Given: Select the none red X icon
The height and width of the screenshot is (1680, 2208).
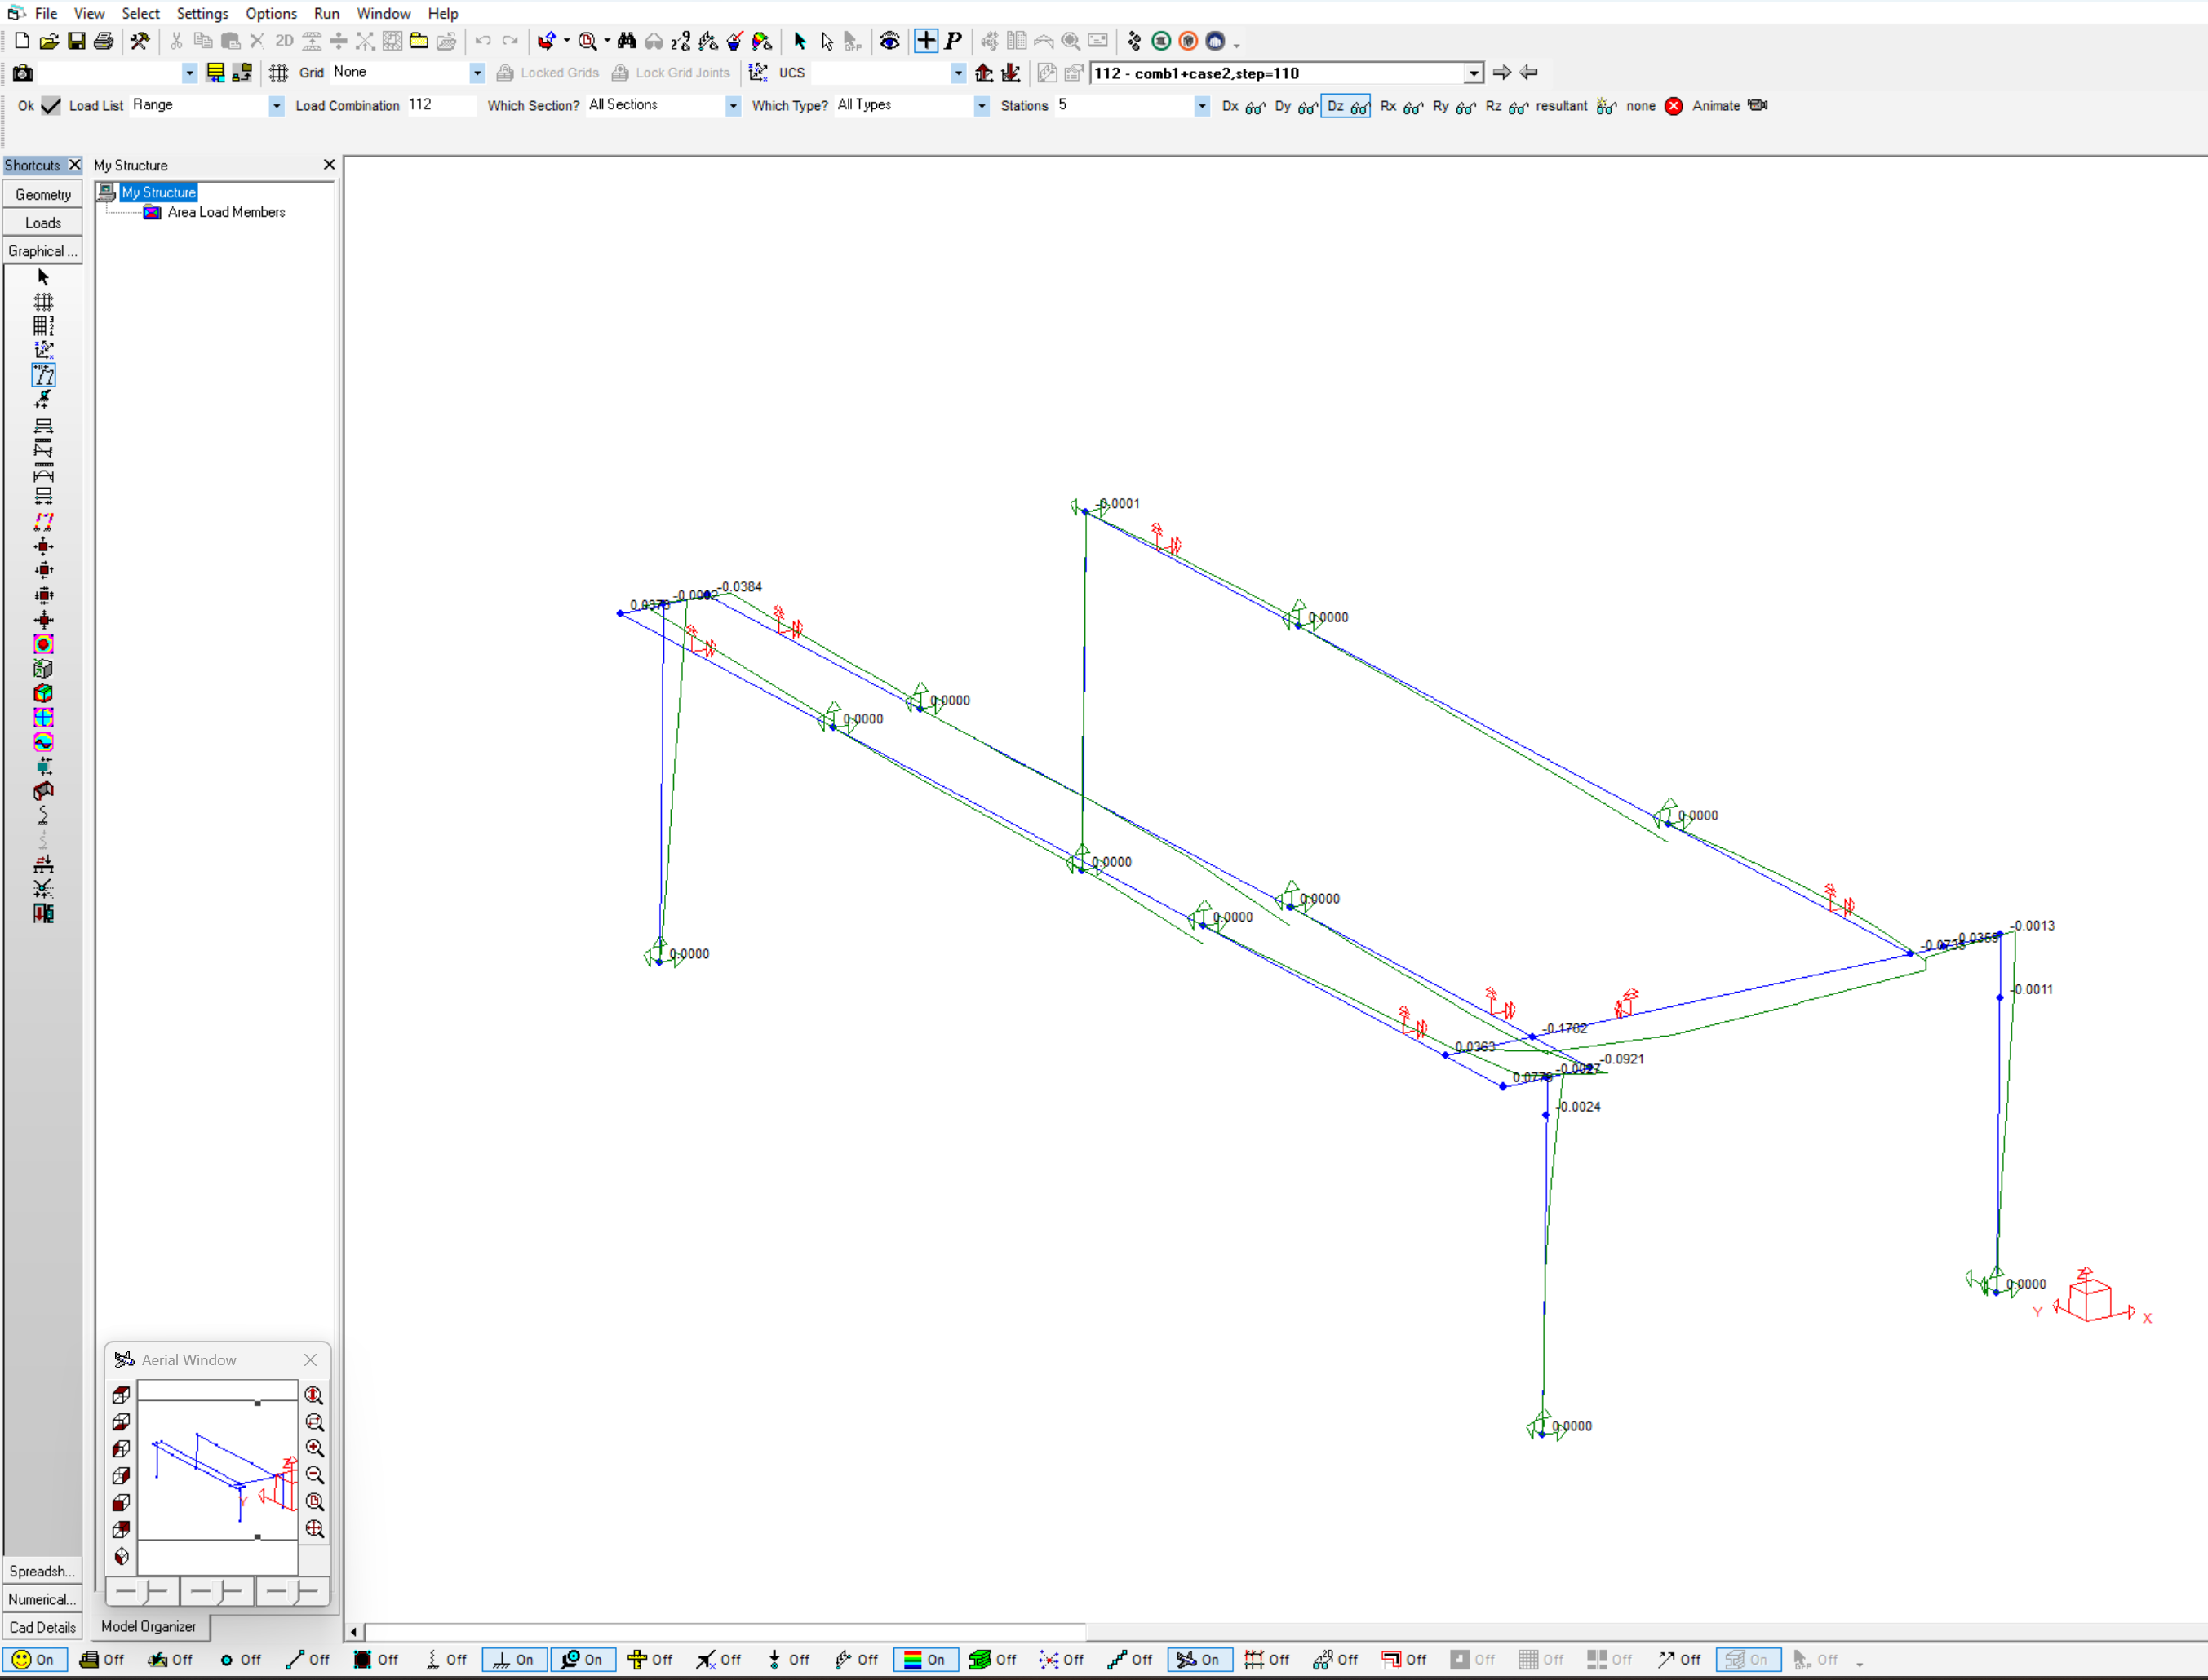Looking at the screenshot, I should click(x=1674, y=106).
